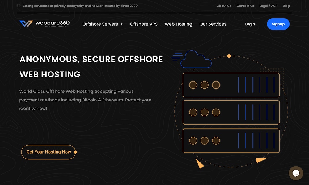Click the orange dot on dashed orbit
Viewport: 309px width, 185px height.
[229, 56]
